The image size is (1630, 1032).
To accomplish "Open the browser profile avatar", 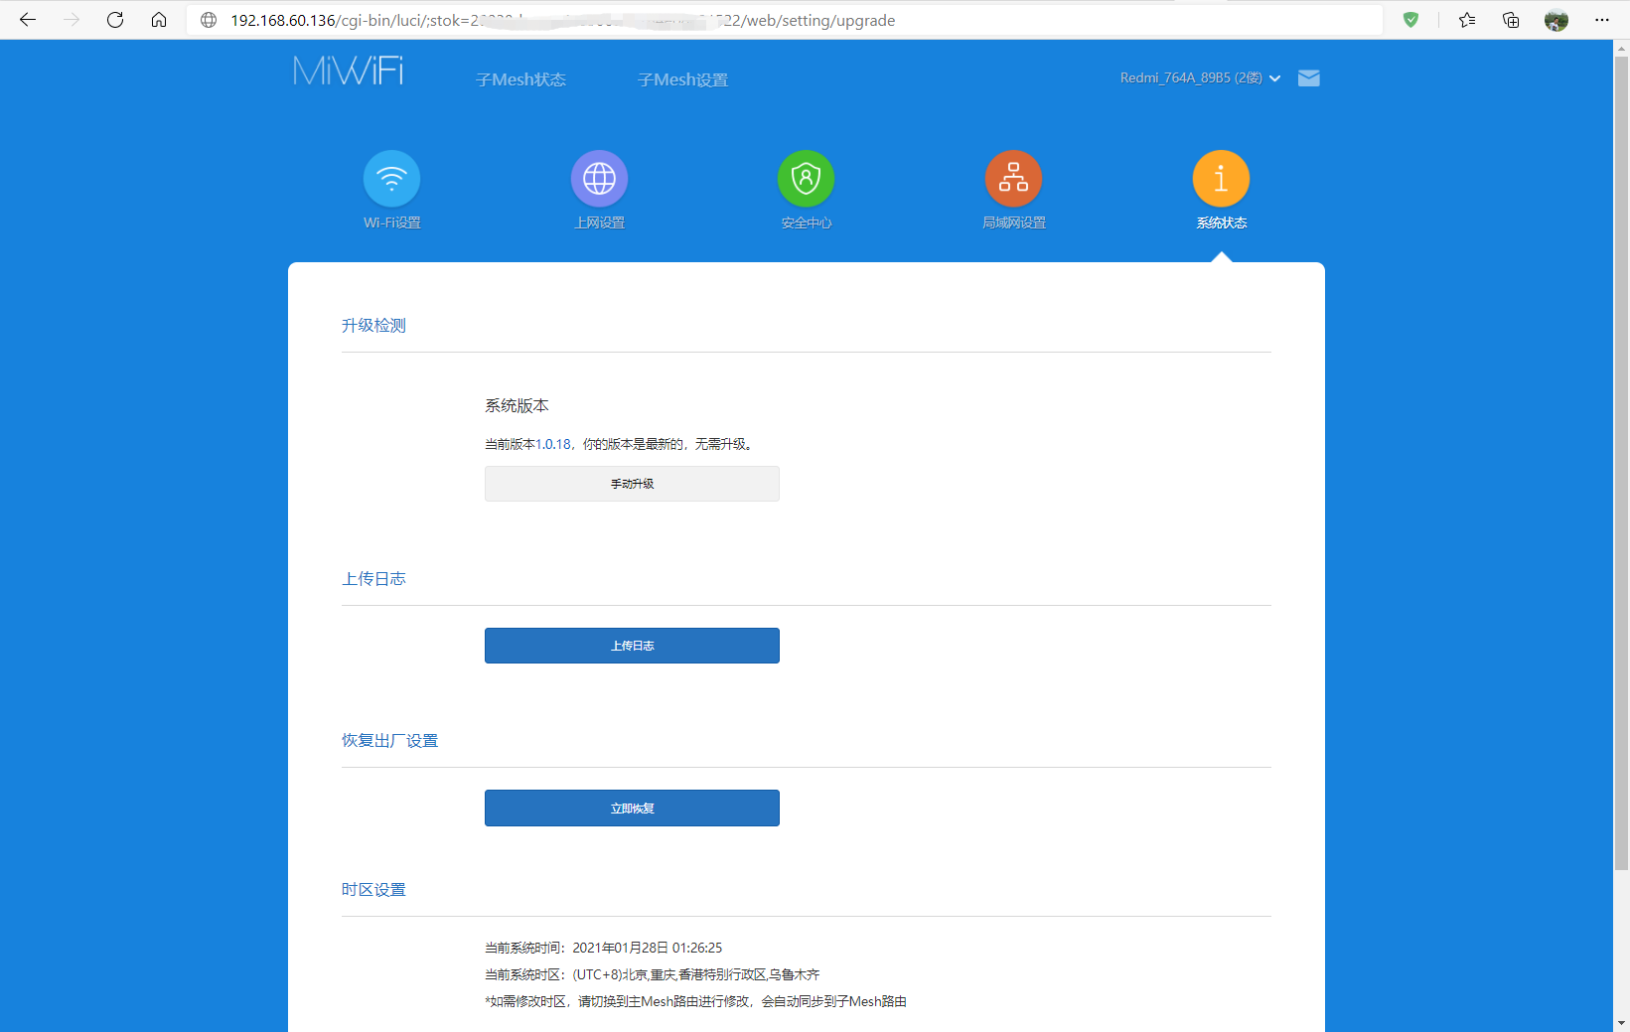I will [x=1555, y=19].
